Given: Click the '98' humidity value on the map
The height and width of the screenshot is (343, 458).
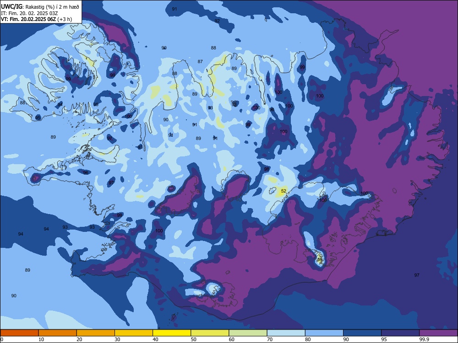Looking at the screenshot, I should tap(267, 169).
